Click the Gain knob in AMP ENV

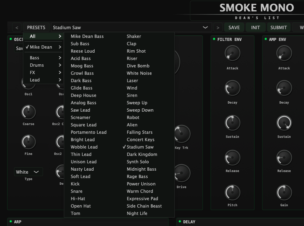click(284, 192)
